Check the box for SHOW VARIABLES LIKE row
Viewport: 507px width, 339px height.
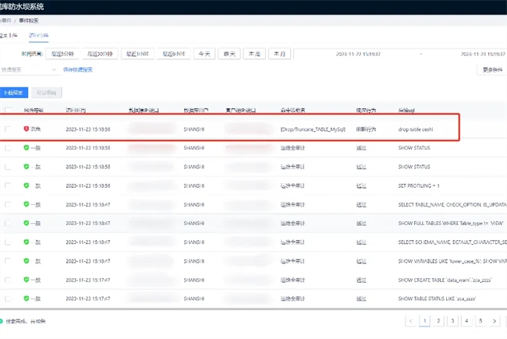click(8, 261)
